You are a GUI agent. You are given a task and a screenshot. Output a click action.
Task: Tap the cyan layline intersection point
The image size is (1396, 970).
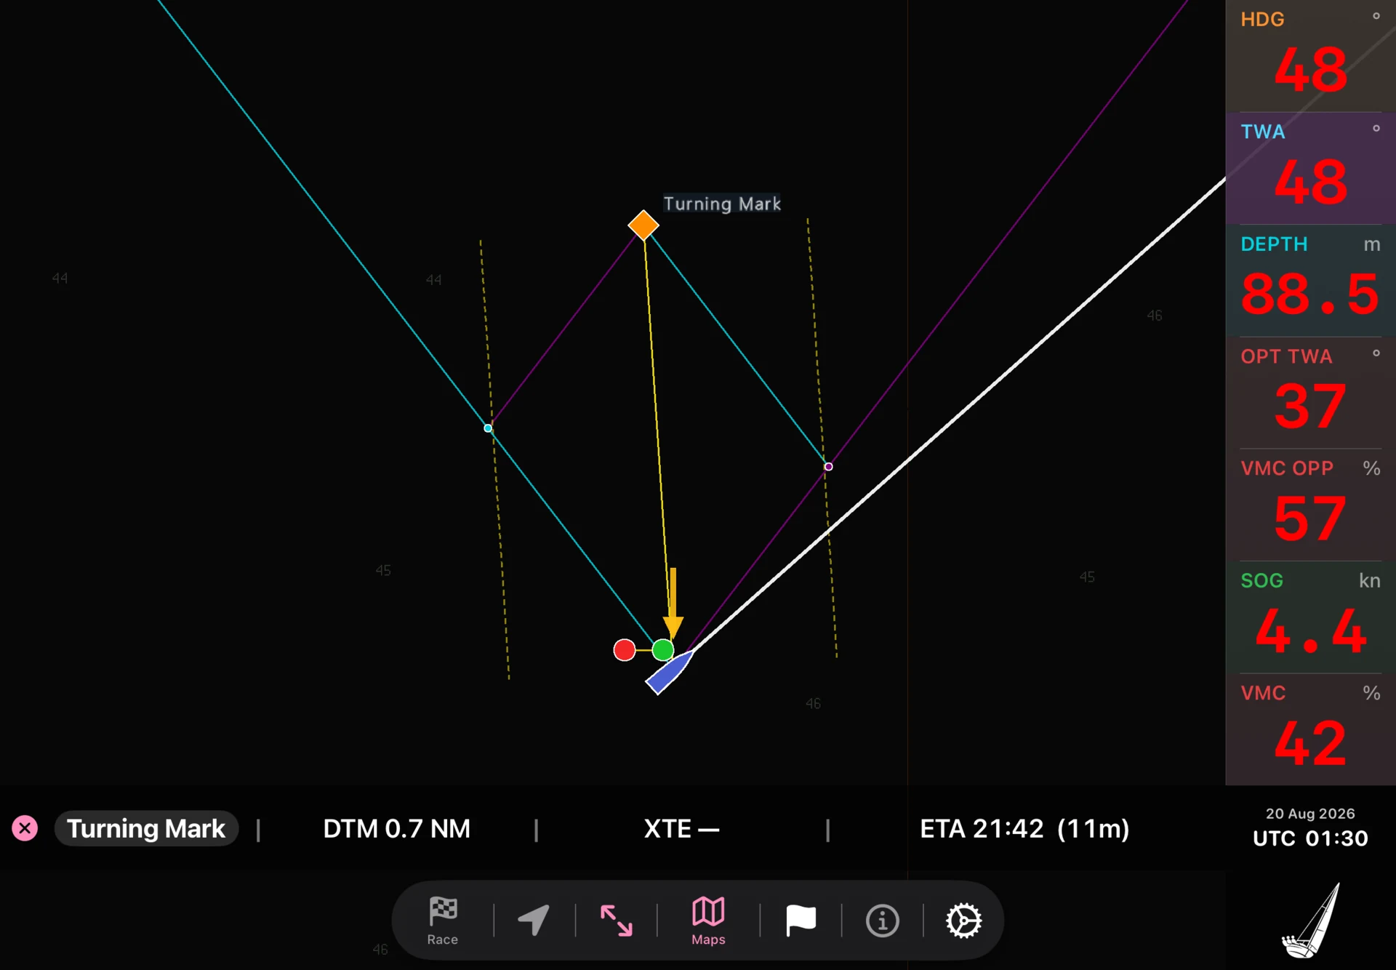point(488,428)
